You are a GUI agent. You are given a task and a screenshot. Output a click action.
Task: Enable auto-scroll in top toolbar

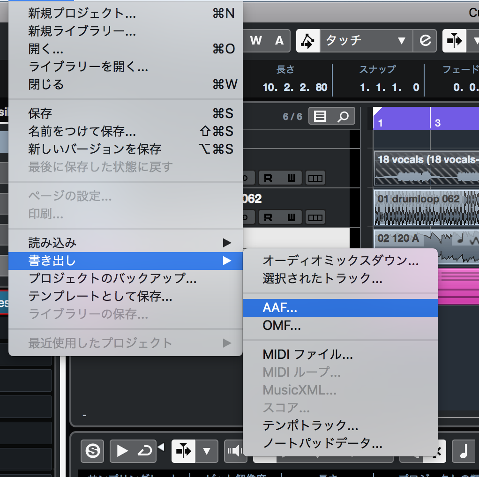coord(454,41)
